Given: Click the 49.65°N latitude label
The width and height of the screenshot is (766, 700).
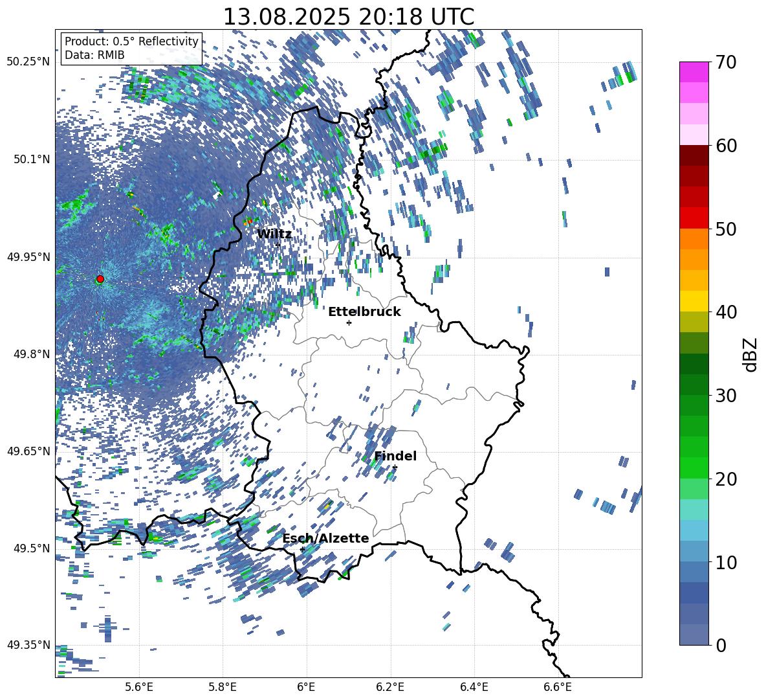Looking at the screenshot, I should pos(28,451).
